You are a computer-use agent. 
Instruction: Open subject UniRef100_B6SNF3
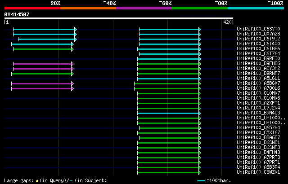[258, 148]
